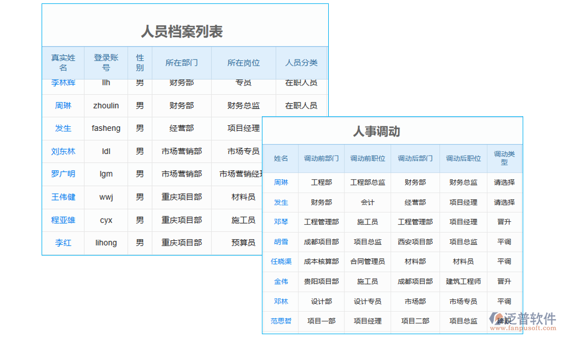Open 邓琴 transfer record link

point(281,222)
